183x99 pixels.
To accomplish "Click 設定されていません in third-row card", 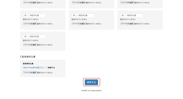I will 31,40.
